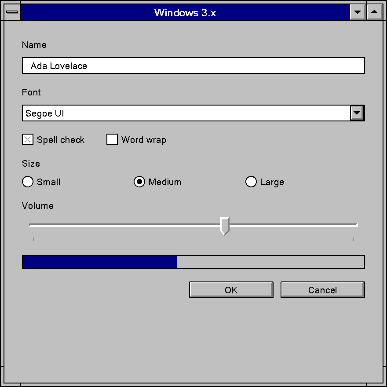This screenshot has width=387, height=387.
Task: Click the Windows 3.x title bar
Action: point(185,12)
